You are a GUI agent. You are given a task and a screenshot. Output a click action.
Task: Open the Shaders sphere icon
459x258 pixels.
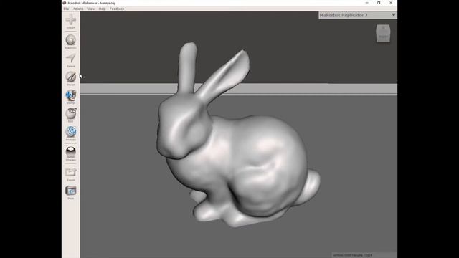[x=70, y=151]
